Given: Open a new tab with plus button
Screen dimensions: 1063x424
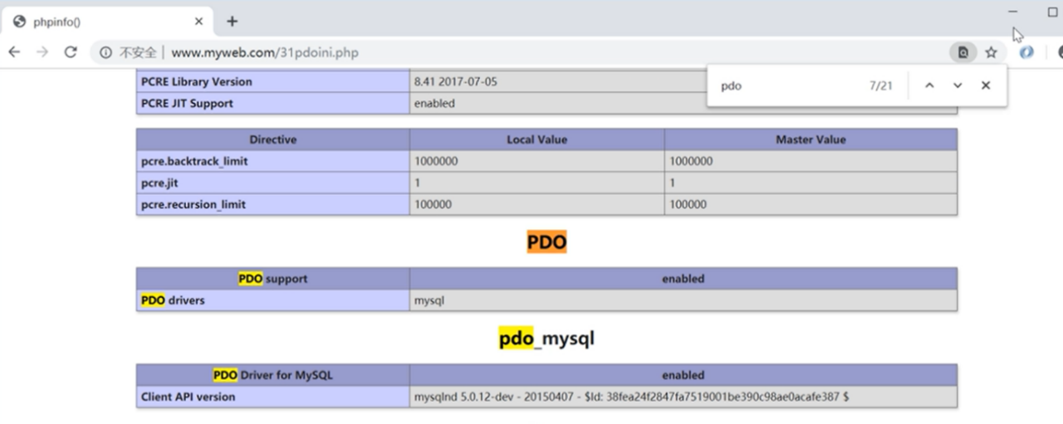Looking at the screenshot, I should click(233, 22).
